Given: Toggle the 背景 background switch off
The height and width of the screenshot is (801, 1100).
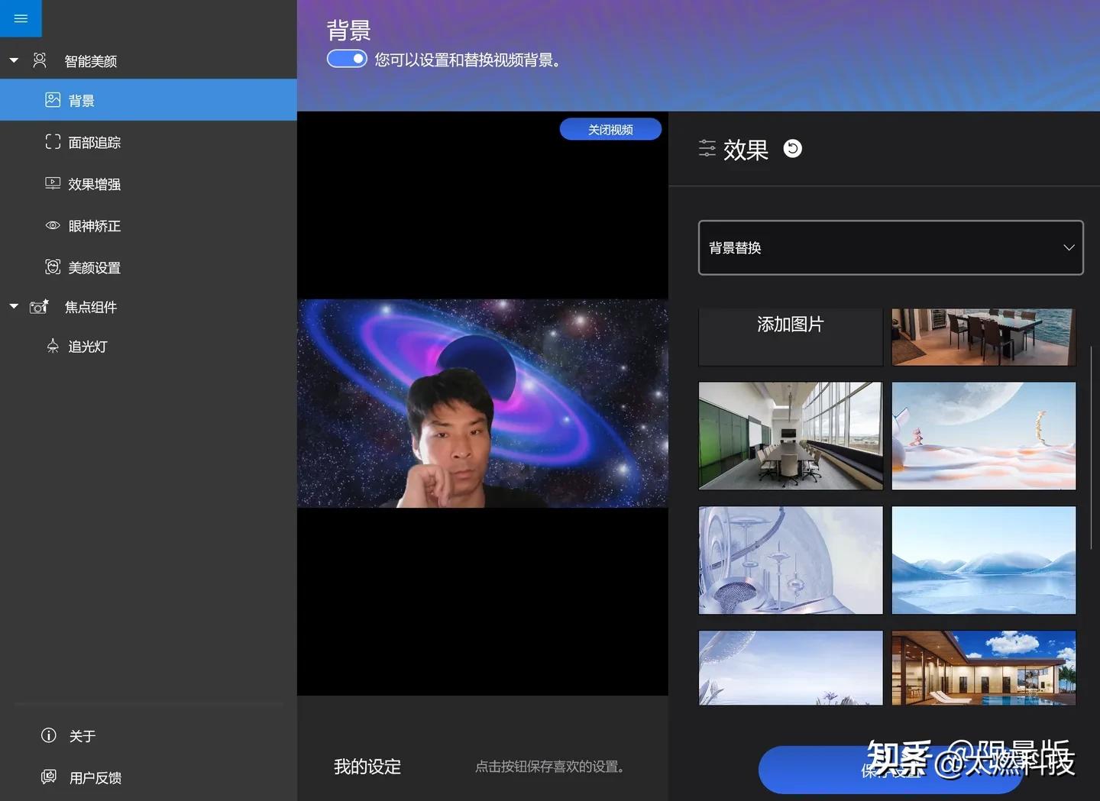Looking at the screenshot, I should pyautogui.click(x=347, y=58).
